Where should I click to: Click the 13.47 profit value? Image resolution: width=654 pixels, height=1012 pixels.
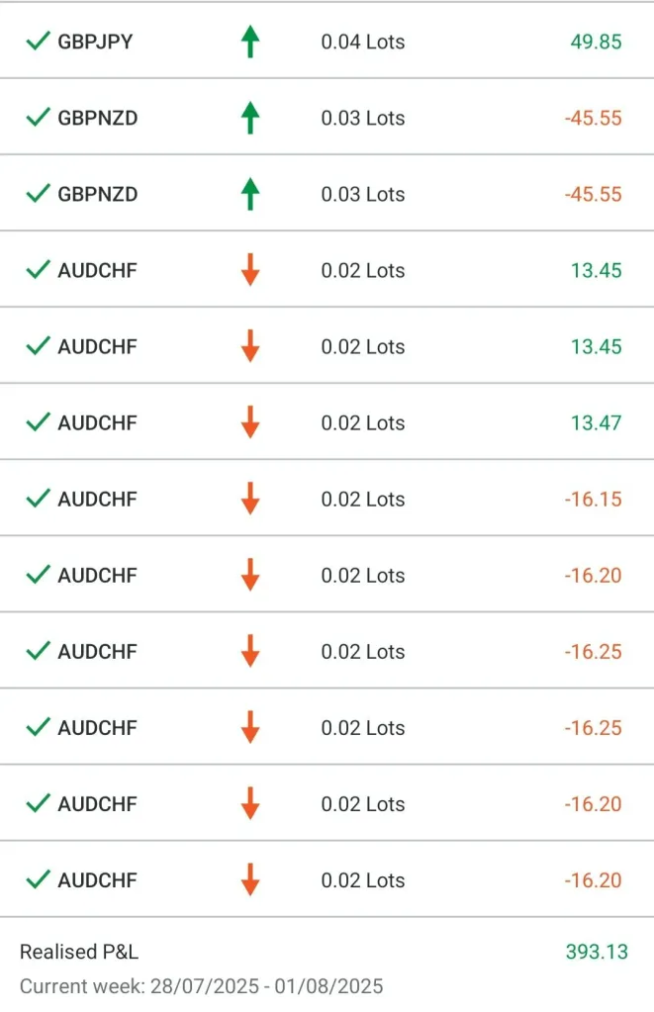click(596, 422)
